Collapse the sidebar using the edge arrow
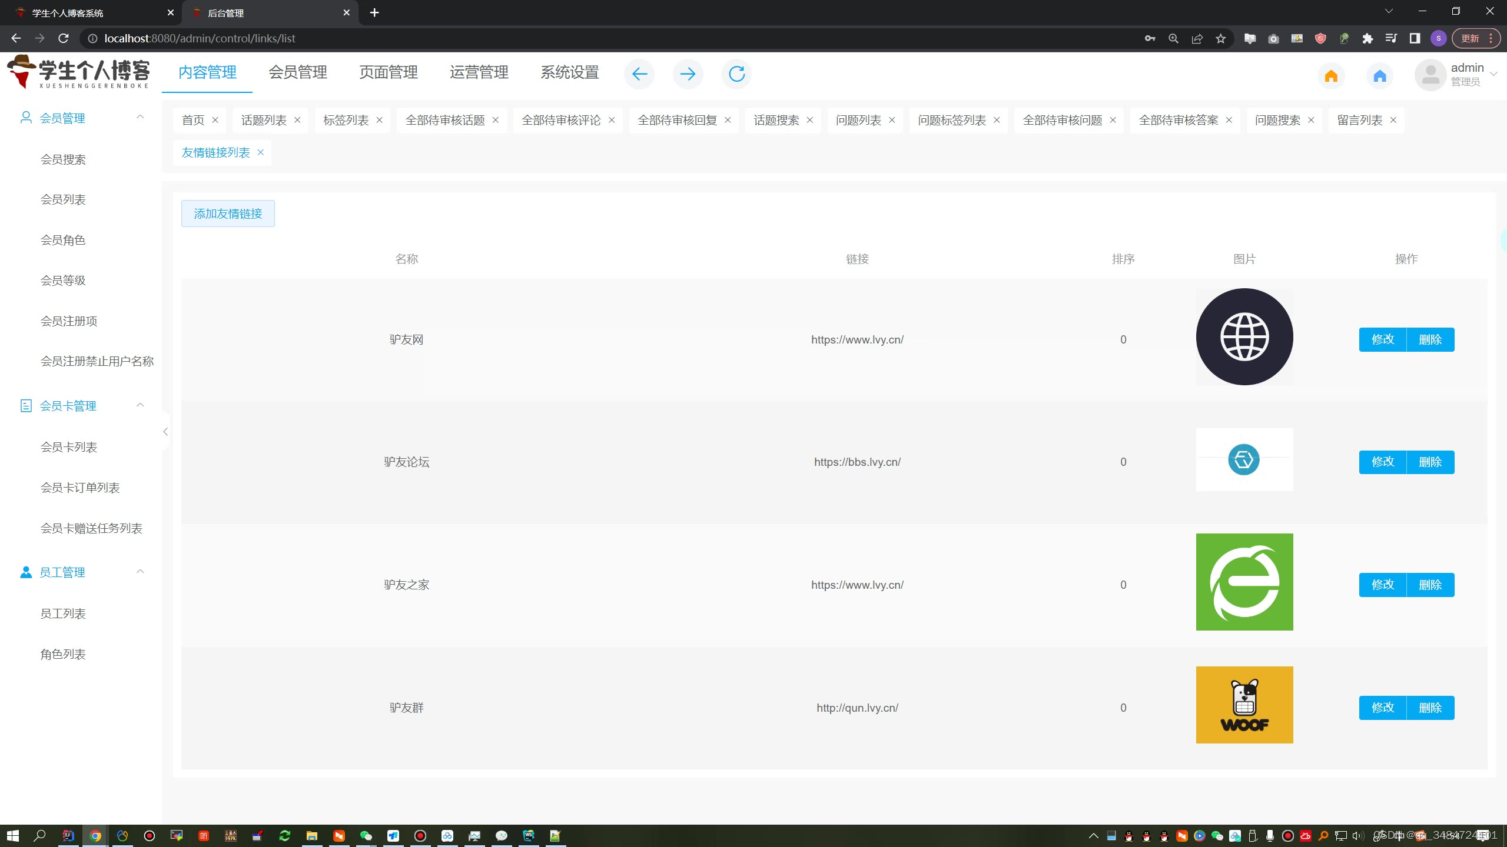This screenshot has width=1507, height=847. tap(165, 432)
